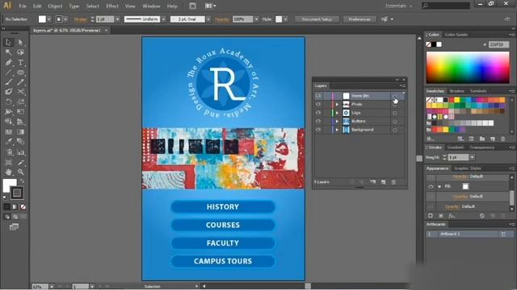Hide the Logo layer
Image resolution: width=517 pixels, height=290 pixels.
click(x=317, y=113)
